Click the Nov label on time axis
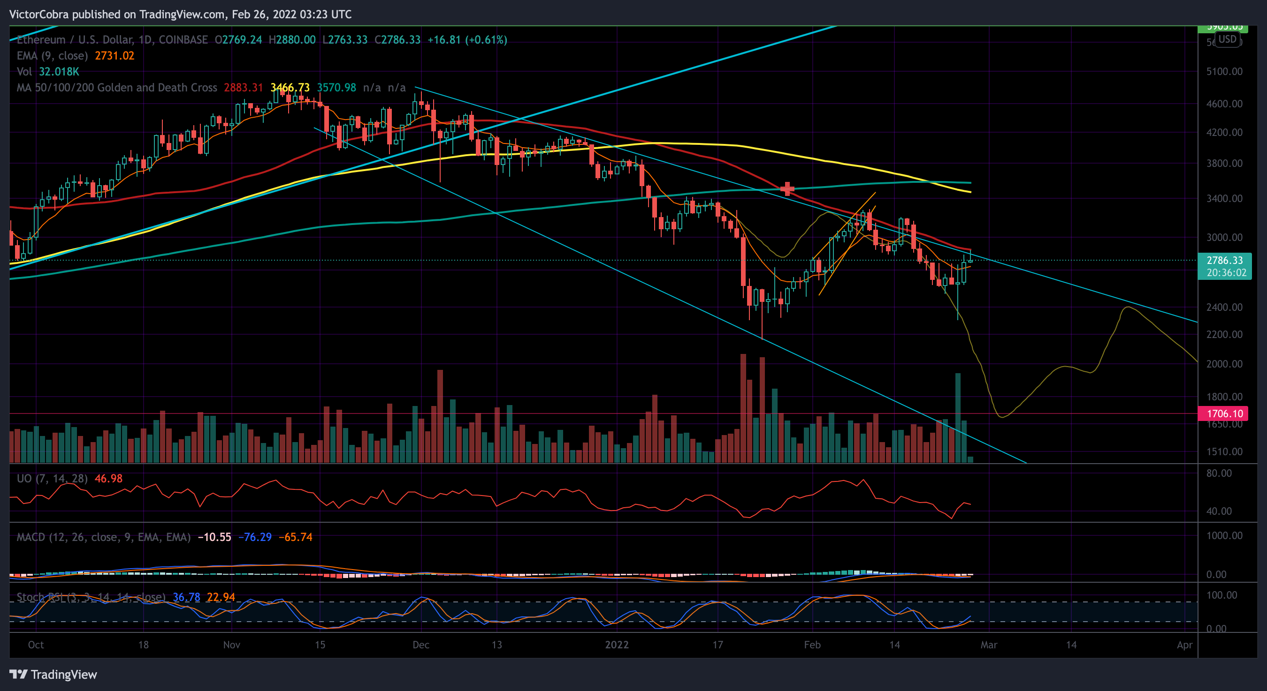 (x=232, y=645)
